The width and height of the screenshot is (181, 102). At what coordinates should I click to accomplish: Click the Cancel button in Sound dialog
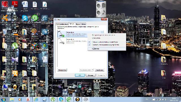pyautogui.click(x=90, y=75)
